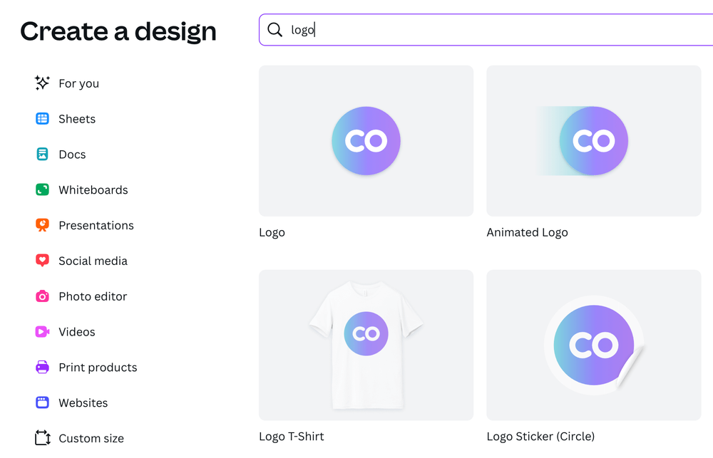Click the Animated Logo caption text
713x458 pixels.
[527, 233]
